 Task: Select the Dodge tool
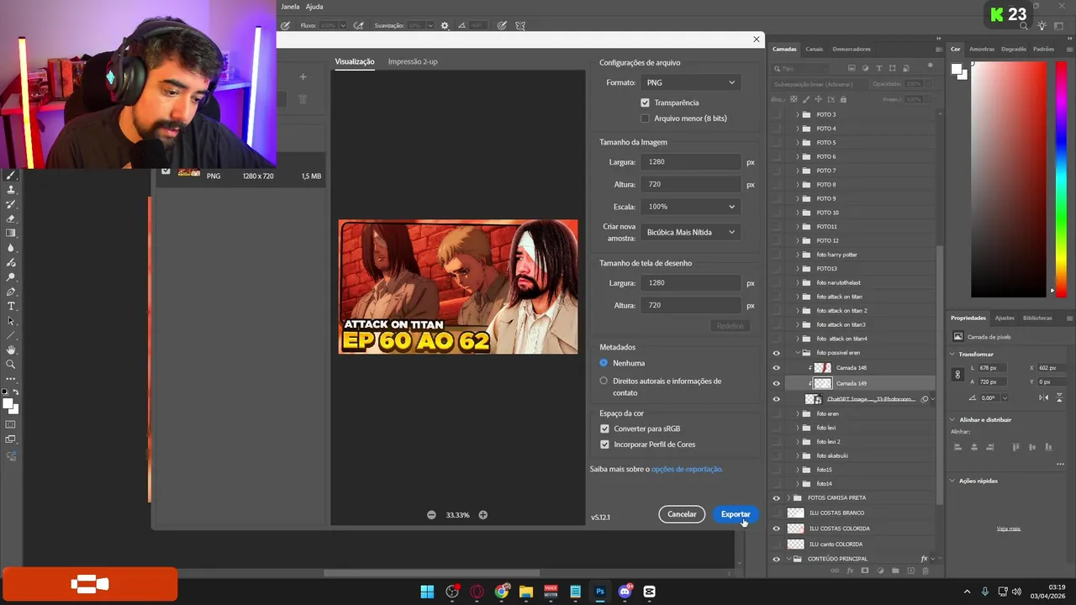point(11,276)
